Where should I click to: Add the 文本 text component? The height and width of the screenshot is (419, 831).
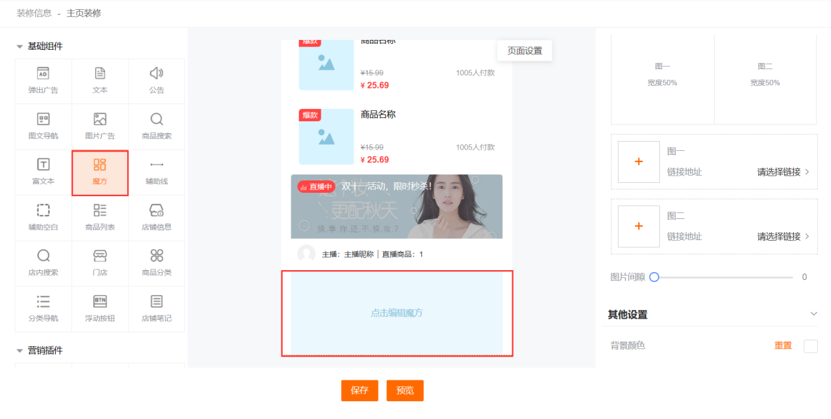100,81
